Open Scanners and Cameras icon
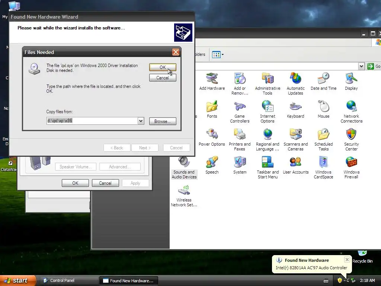Viewport: 381px width, 286px height. pos(295,140)
